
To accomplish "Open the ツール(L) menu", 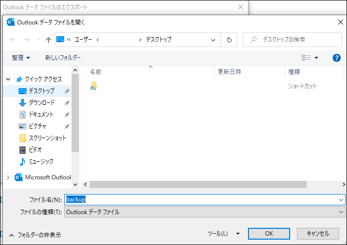I will coord(223,234).
